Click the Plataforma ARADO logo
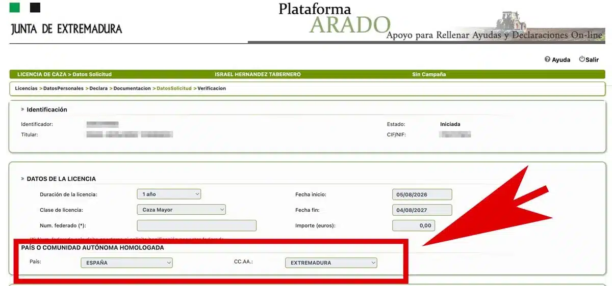The image size is (612, 286). point(334,19)
